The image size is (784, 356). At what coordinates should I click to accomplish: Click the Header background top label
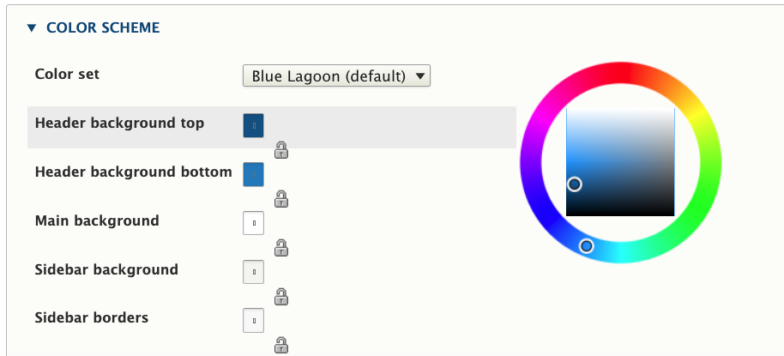point(119,123)
